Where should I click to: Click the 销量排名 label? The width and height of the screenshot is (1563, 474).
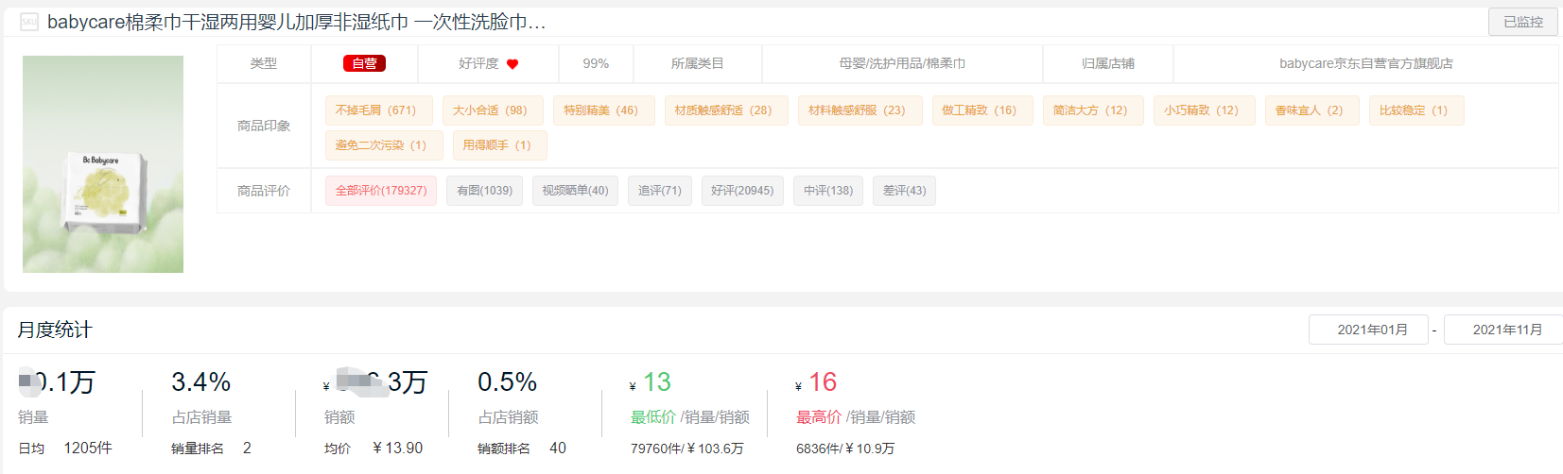(198, 449)
